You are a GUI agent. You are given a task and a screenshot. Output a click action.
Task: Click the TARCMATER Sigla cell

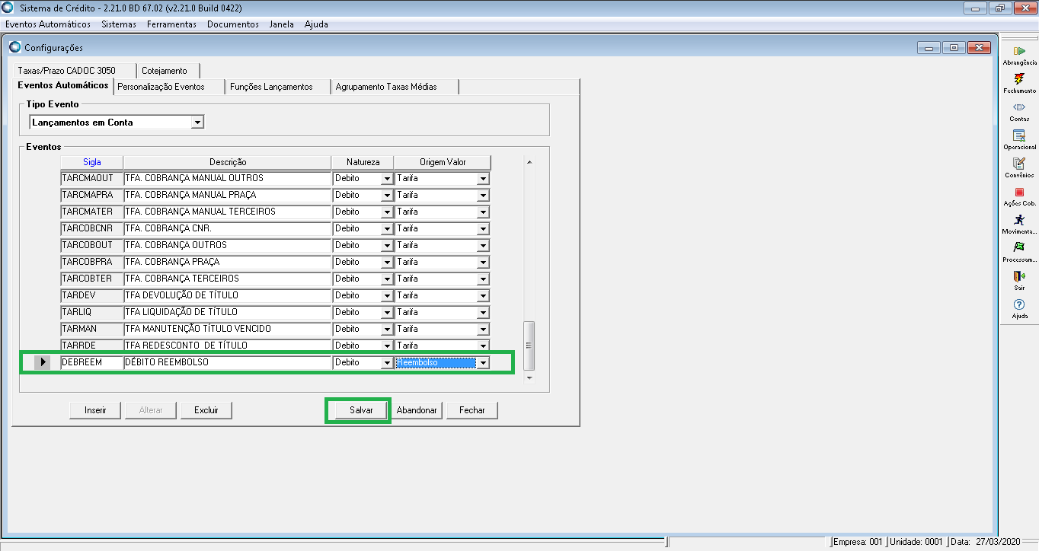[91, 212]
